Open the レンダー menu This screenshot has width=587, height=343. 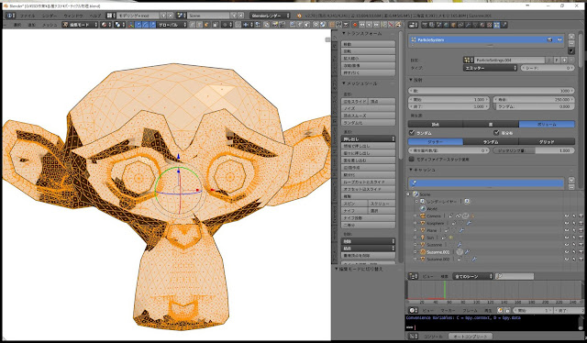(x=50, y=16)
